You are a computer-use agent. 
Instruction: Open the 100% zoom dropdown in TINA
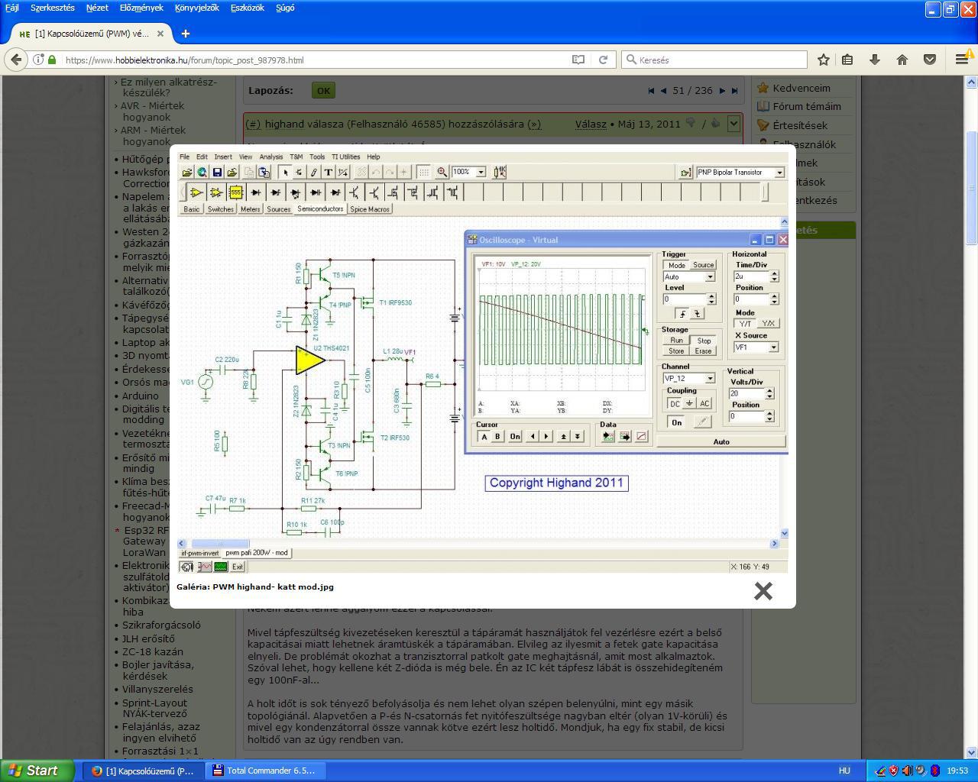click(481, 173)
